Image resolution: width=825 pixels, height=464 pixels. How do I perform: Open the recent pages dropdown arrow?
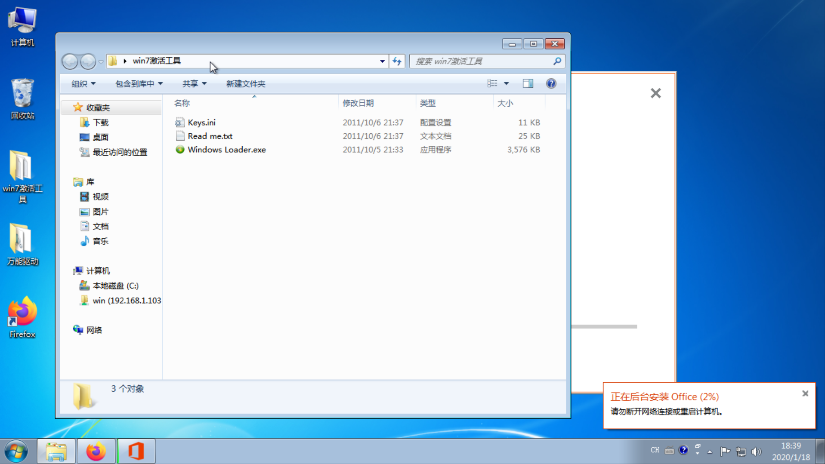click(101, 61)
